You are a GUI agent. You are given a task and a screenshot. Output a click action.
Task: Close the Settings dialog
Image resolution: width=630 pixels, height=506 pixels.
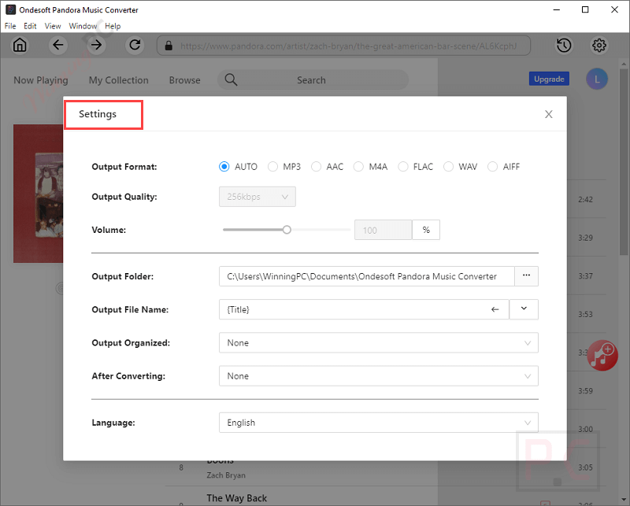pos(548,114)
